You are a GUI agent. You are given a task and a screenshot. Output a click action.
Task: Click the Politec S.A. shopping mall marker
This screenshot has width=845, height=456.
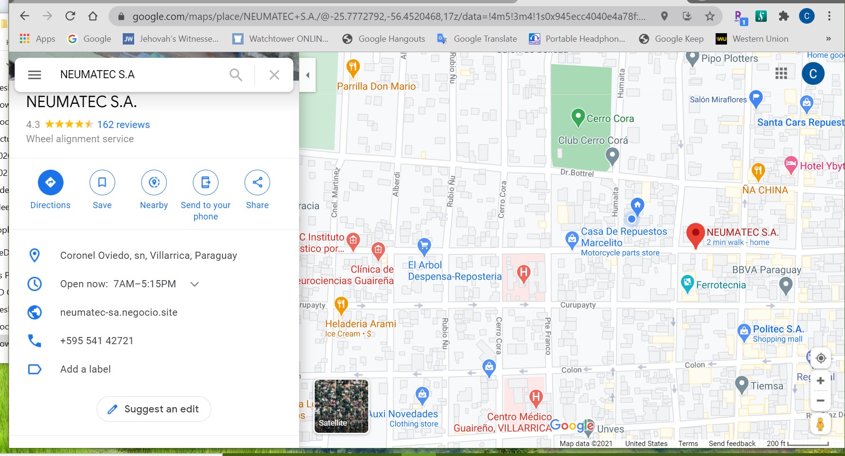point(744,333)
